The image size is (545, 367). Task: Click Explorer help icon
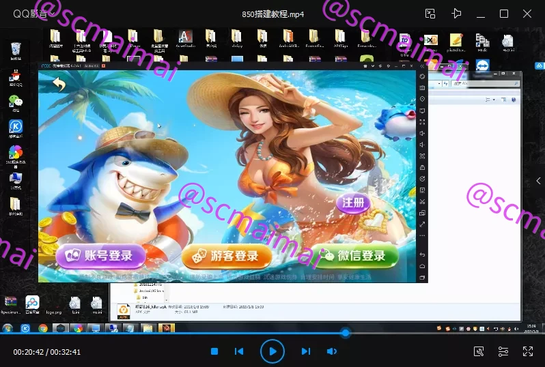pyautogui.click(x=514, y=100)
